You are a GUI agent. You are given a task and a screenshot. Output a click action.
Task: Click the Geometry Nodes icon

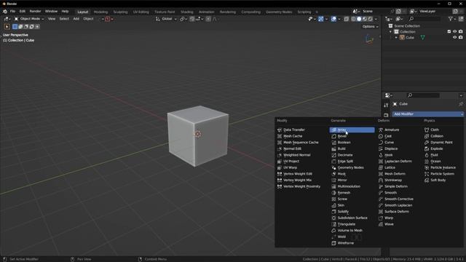[333, 167]
